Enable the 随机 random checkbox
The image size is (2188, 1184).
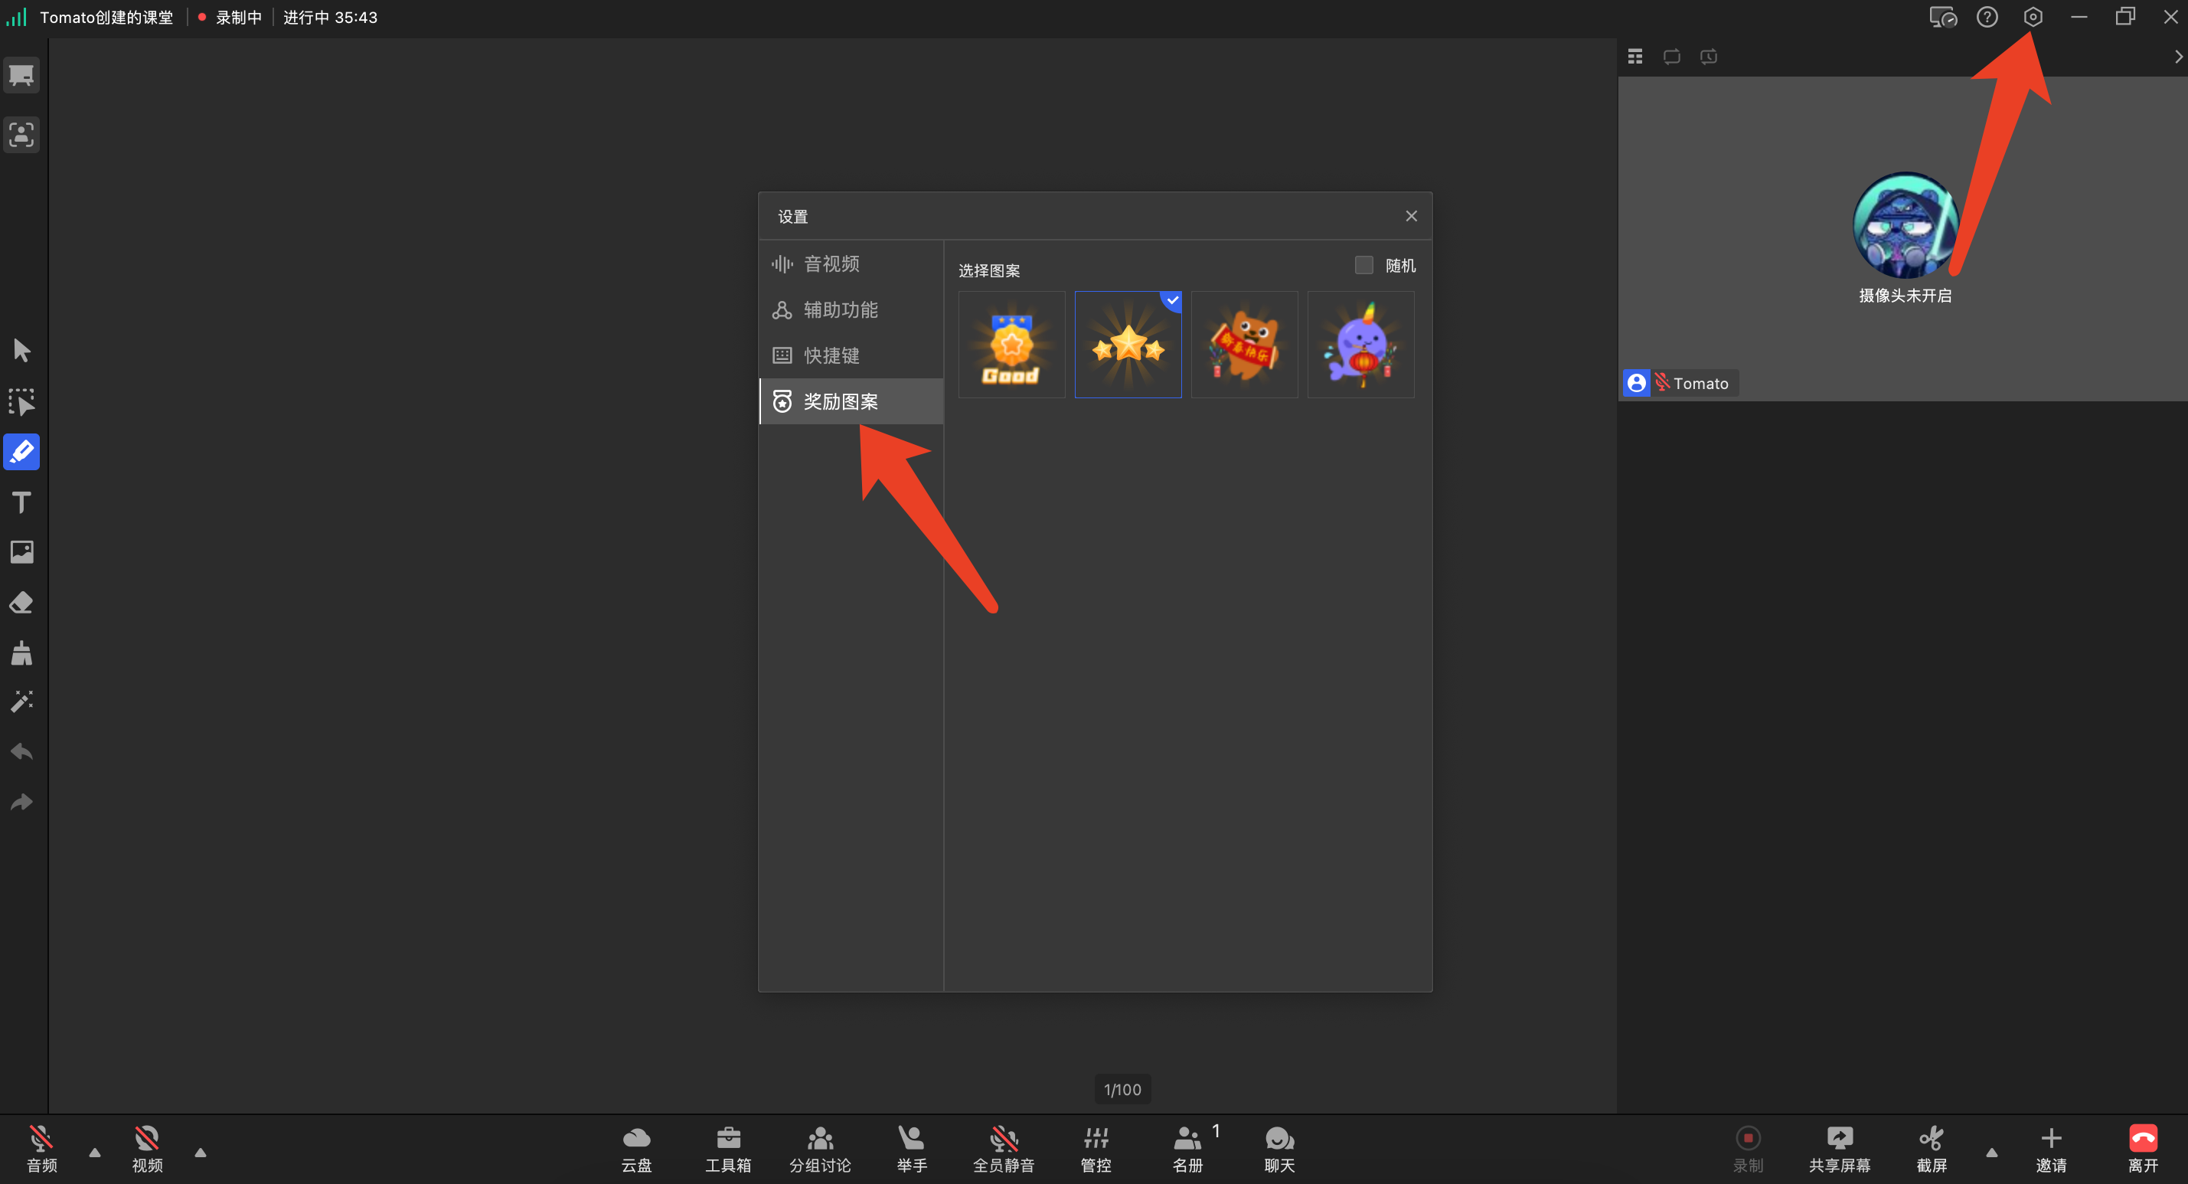[1363, 265]
